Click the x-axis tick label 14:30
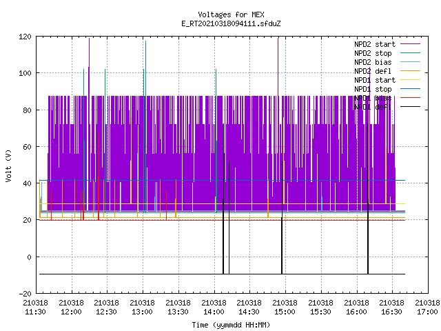The height and width of the screenshot is (331, 441). point(249,312)
